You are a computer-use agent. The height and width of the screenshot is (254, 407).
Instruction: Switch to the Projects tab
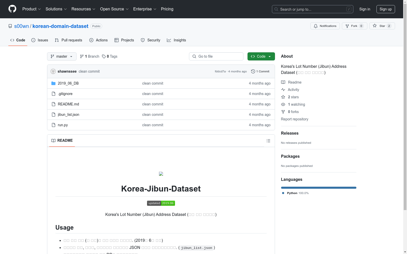tap(124, 40)
